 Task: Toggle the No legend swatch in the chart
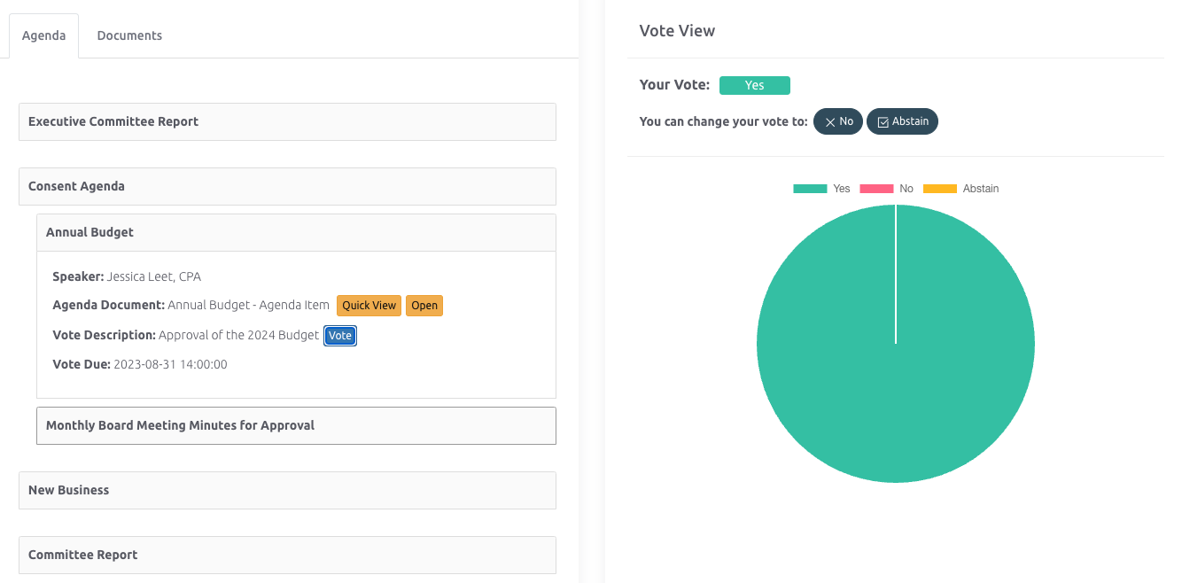click(876, 189)
